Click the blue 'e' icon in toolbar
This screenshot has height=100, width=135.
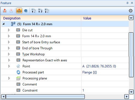pyautogui.click(x=26, y=11)
